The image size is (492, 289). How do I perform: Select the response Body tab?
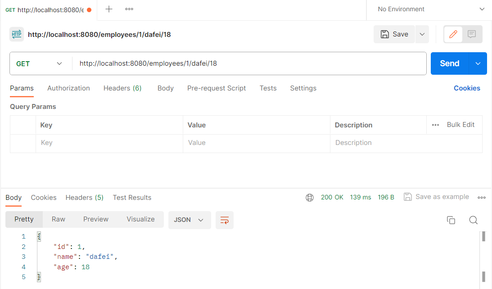click(14, 198)
